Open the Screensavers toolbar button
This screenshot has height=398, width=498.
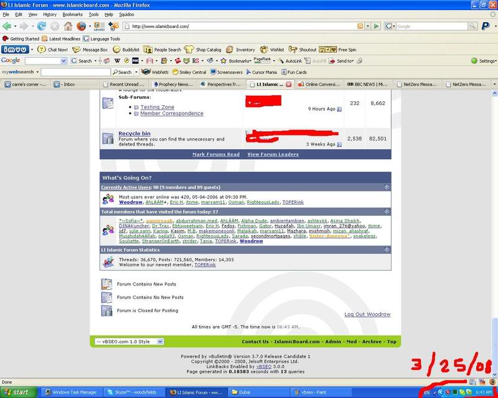pos(227,72)
